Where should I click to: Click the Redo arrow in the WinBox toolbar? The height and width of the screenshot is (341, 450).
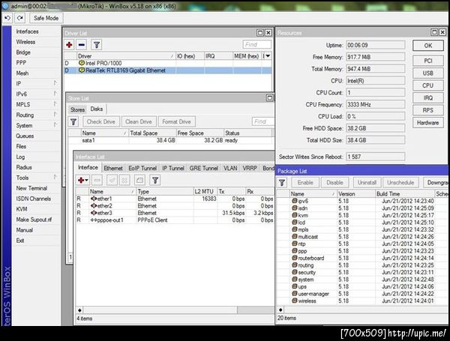pos(19,18)
